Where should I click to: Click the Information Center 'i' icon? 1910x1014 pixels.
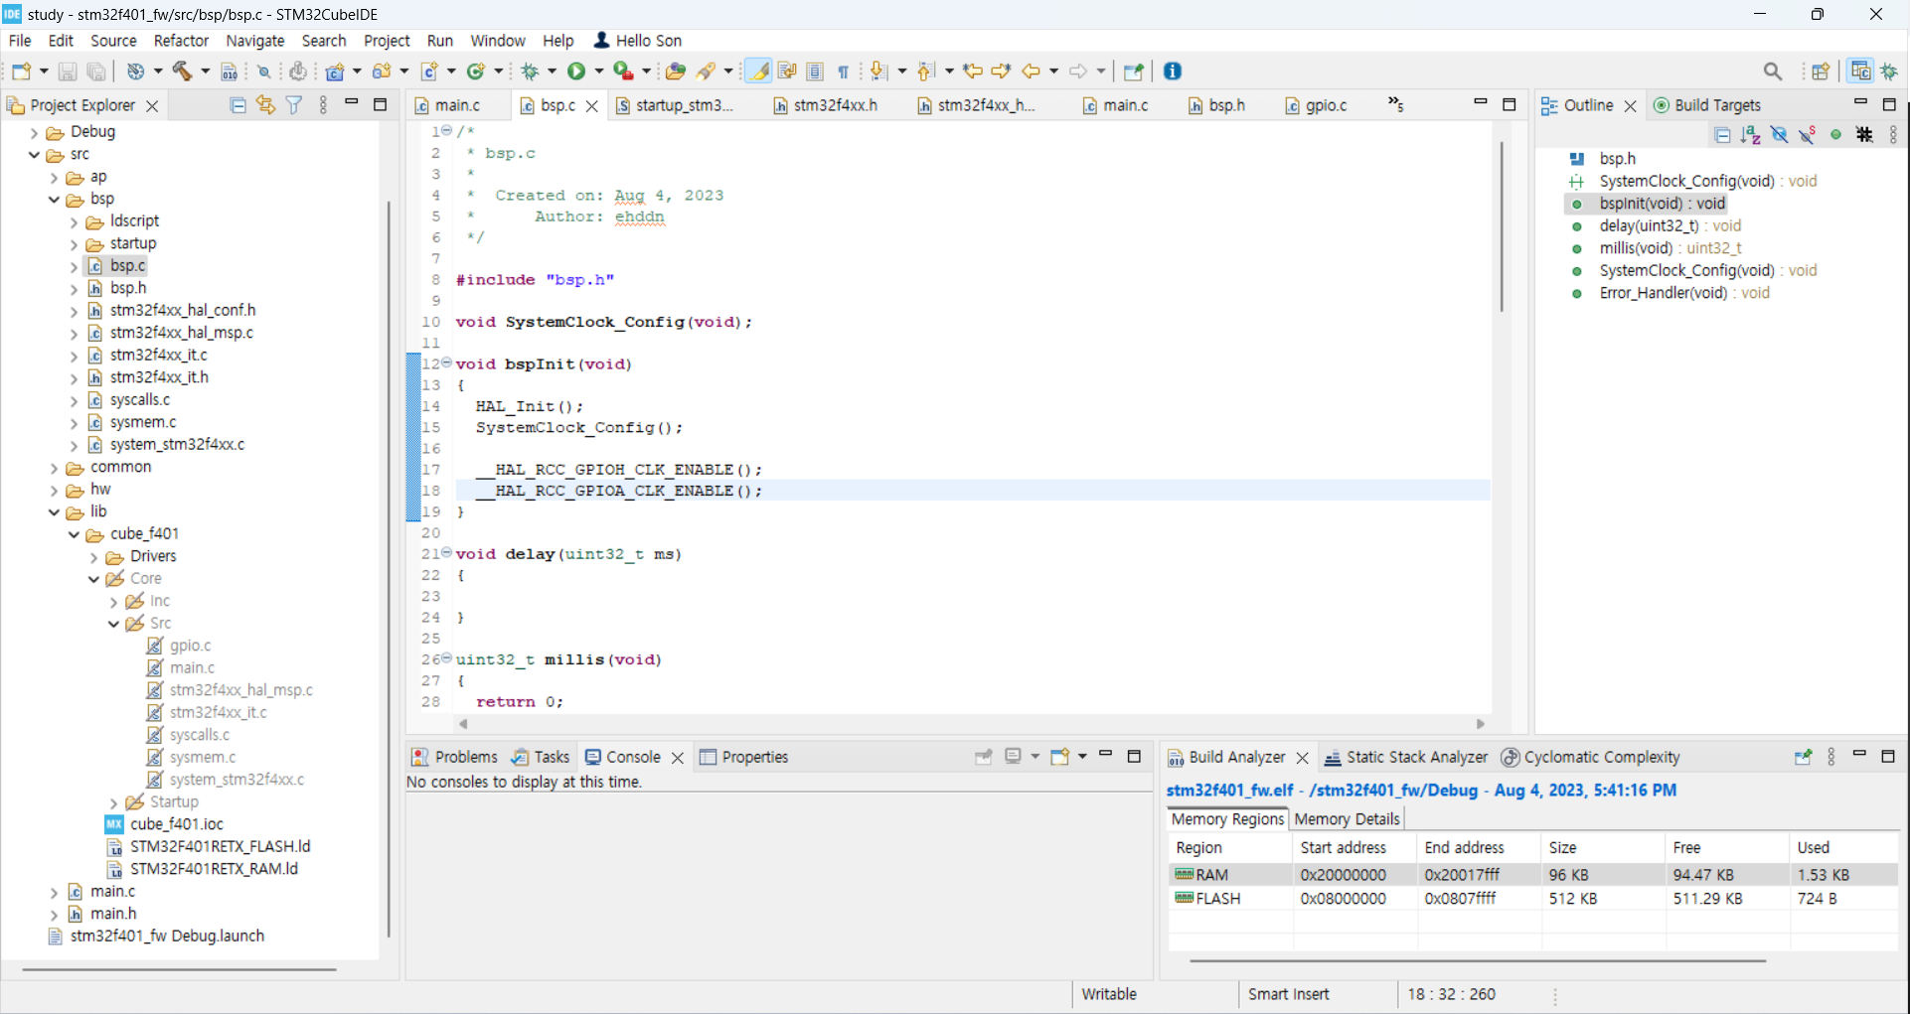coord(1173,72)
